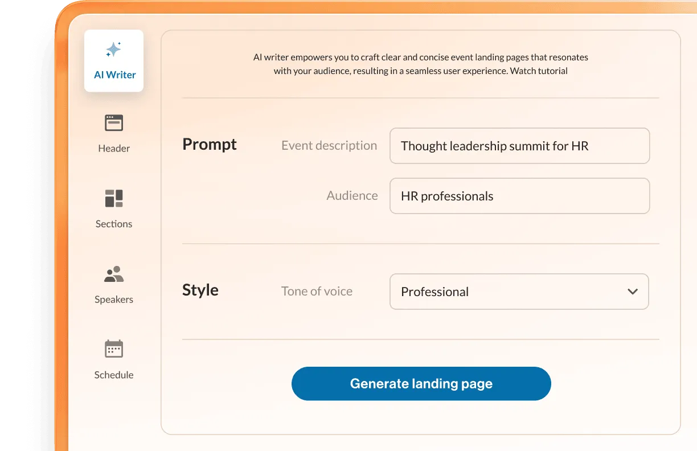This screenshot has width=697, height=451.
Task: Expand the Professional tone selector chevron
Action: coord(632,292)
